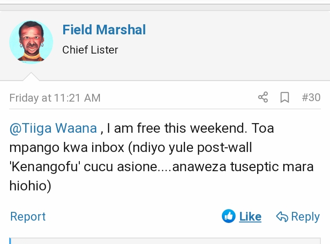
Task: Click the share post icon
Action: point(263,98)
